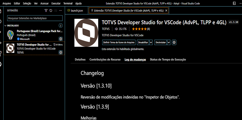Click the Microsoft verified publisher badge
Image resolution: width=242 pixels, height=120 pixels.
click(x=18, y=39)
